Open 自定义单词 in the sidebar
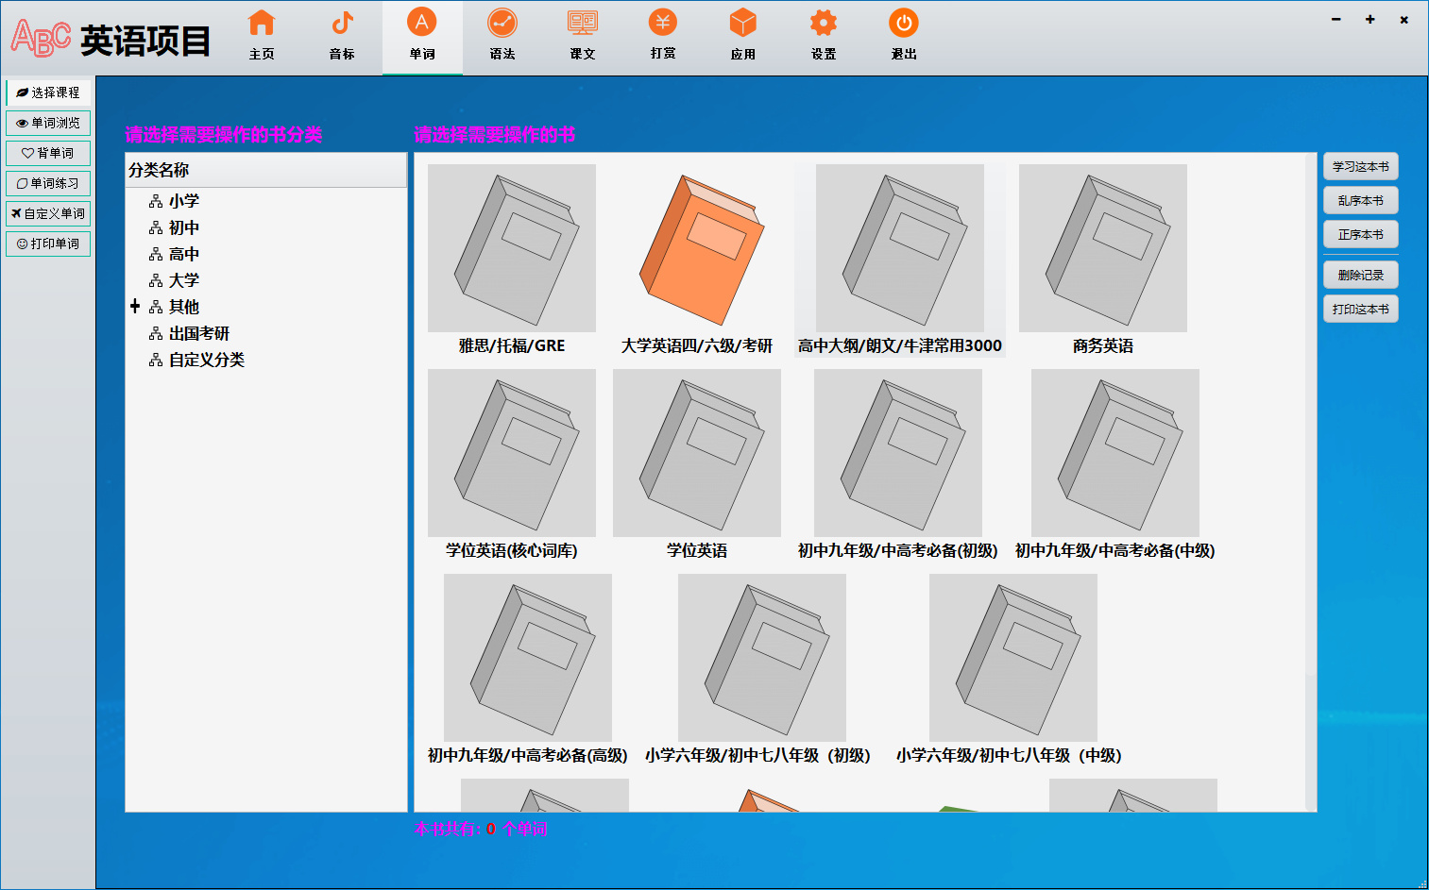Screen dimensions: 1429x890 click(48, 213)
